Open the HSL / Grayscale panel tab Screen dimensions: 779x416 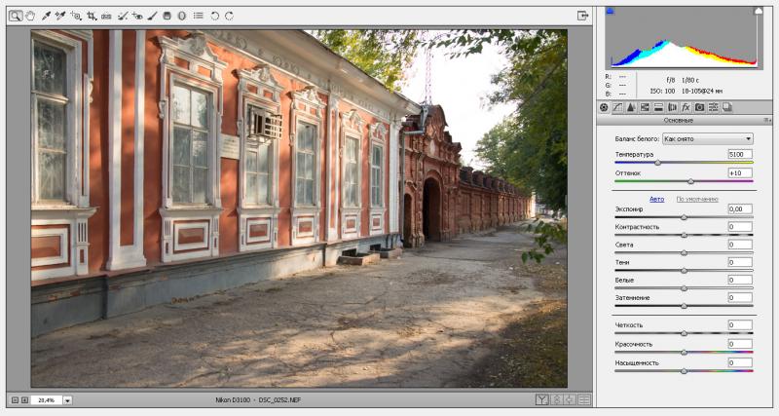pos(645,107)
